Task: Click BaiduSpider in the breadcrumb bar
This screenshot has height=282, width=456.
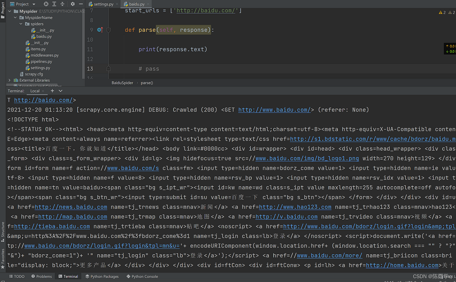Action: pos(122,83)
